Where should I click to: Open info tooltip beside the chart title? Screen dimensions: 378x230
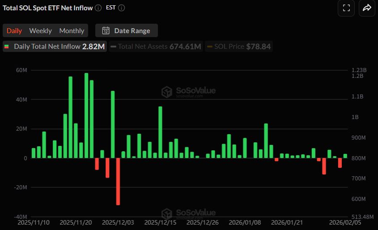pos(98,8)
